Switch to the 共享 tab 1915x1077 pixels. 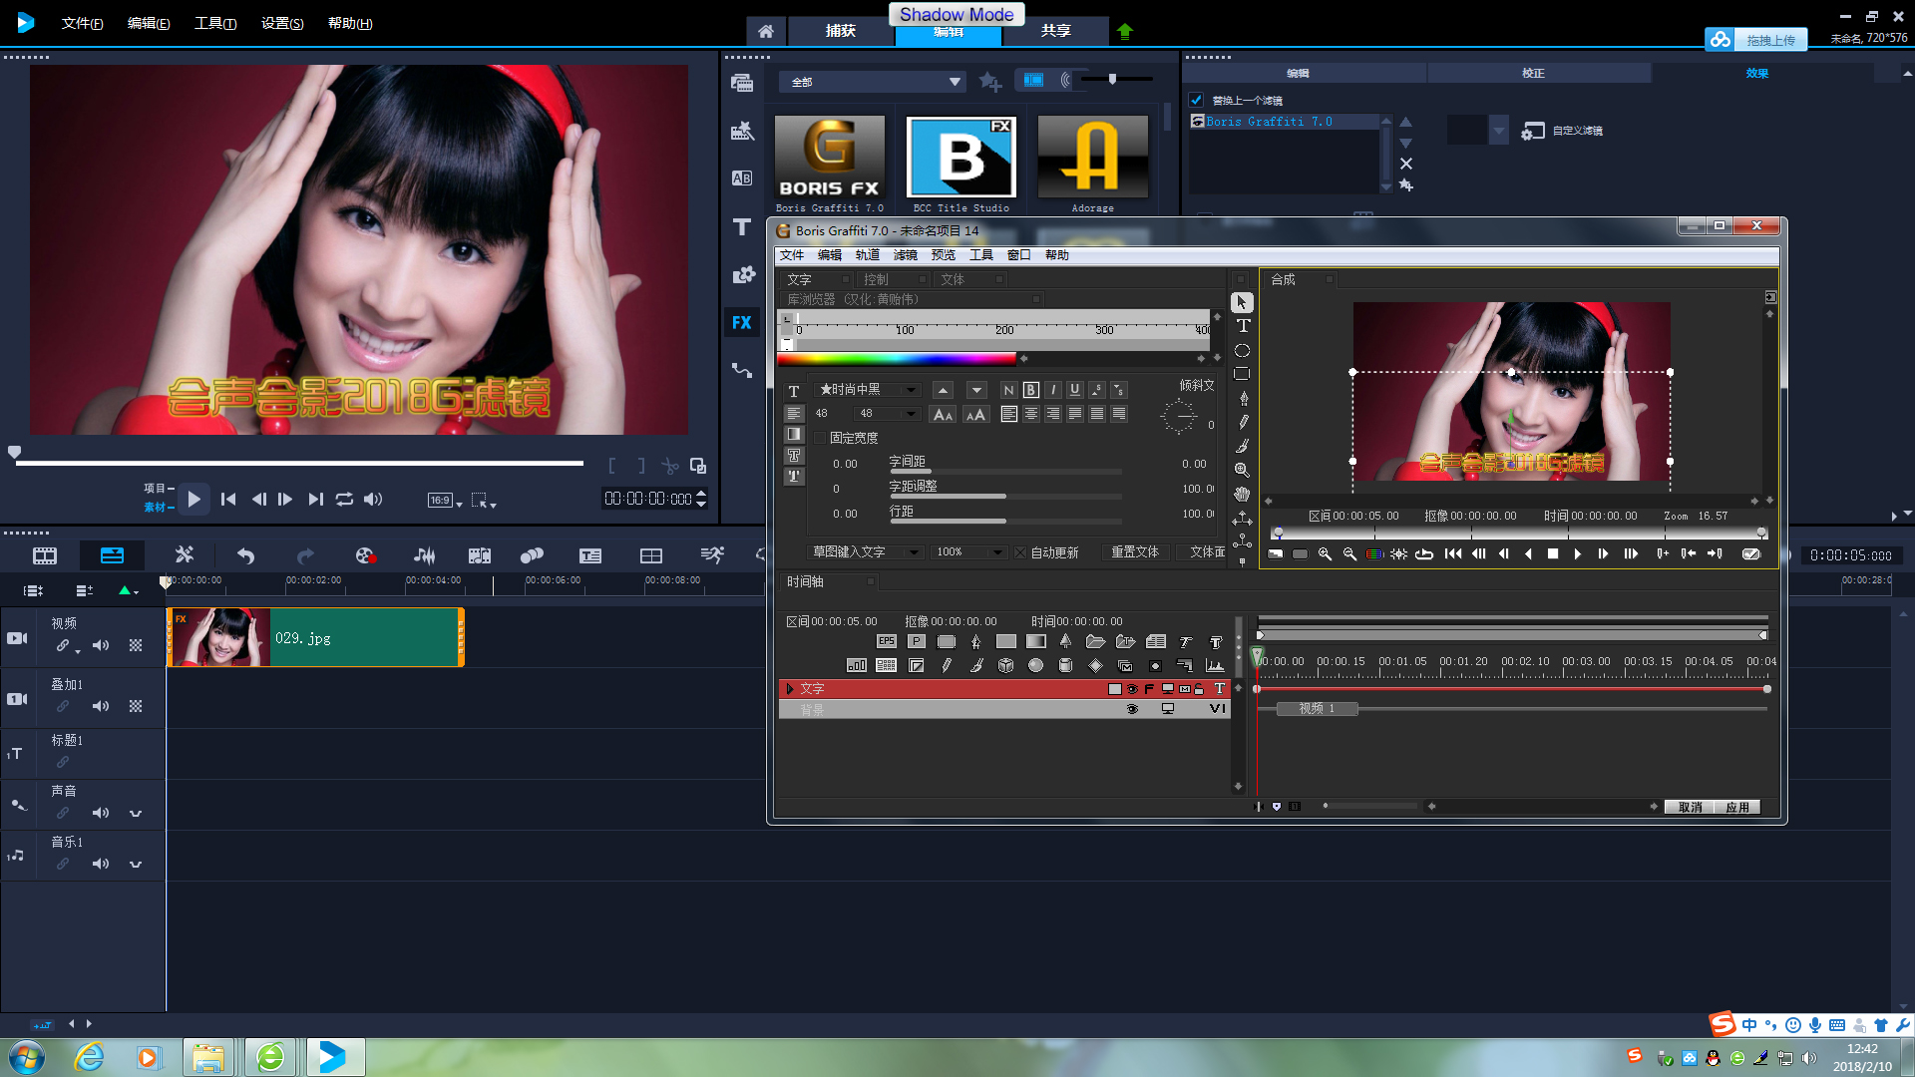pyautogui.click(x=1056, y=31)
